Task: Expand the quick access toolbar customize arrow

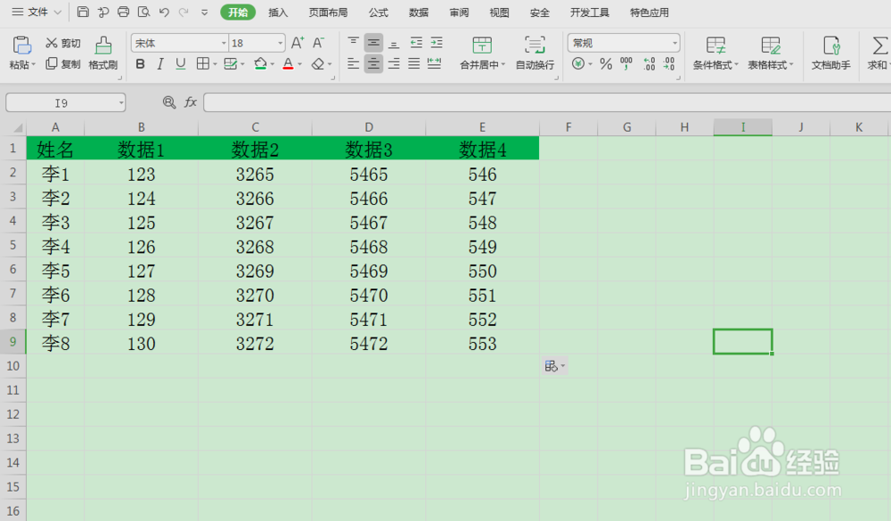Action: (205, 12)
